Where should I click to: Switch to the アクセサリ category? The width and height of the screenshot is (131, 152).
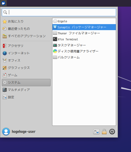click(x=26, y=46)
